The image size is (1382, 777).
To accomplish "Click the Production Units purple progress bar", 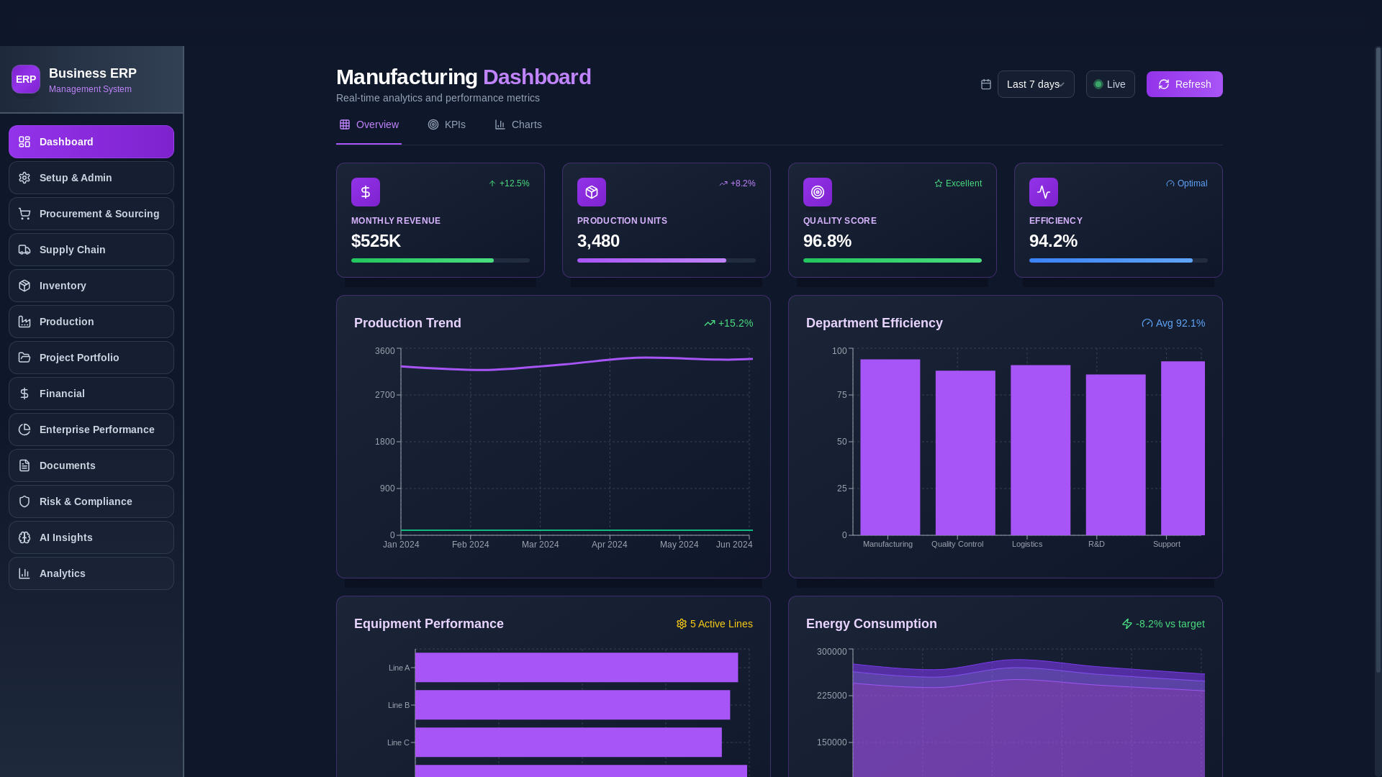I will [651, 260].
